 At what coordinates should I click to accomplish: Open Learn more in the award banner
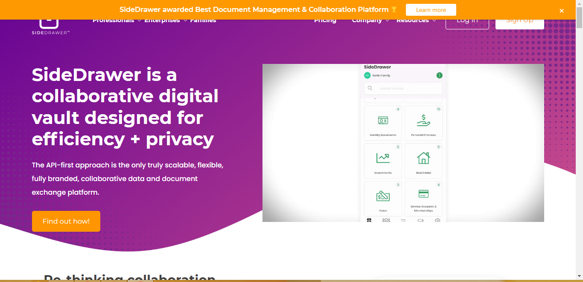click(431, 9)
